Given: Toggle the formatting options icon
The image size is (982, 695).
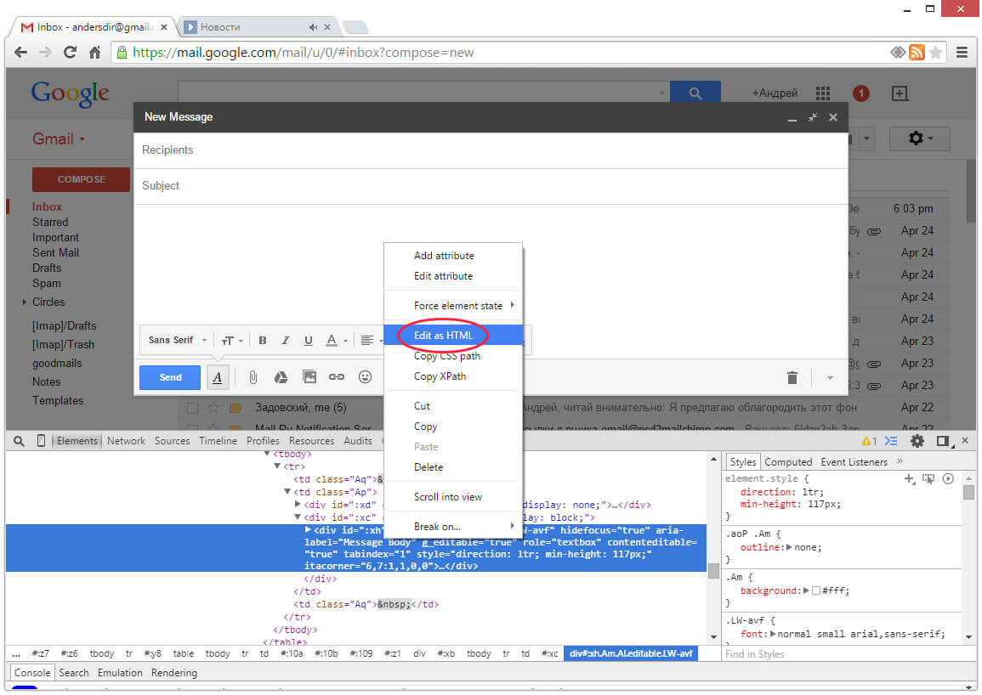Looking at the screenshot, I should (x=218, y=377).
